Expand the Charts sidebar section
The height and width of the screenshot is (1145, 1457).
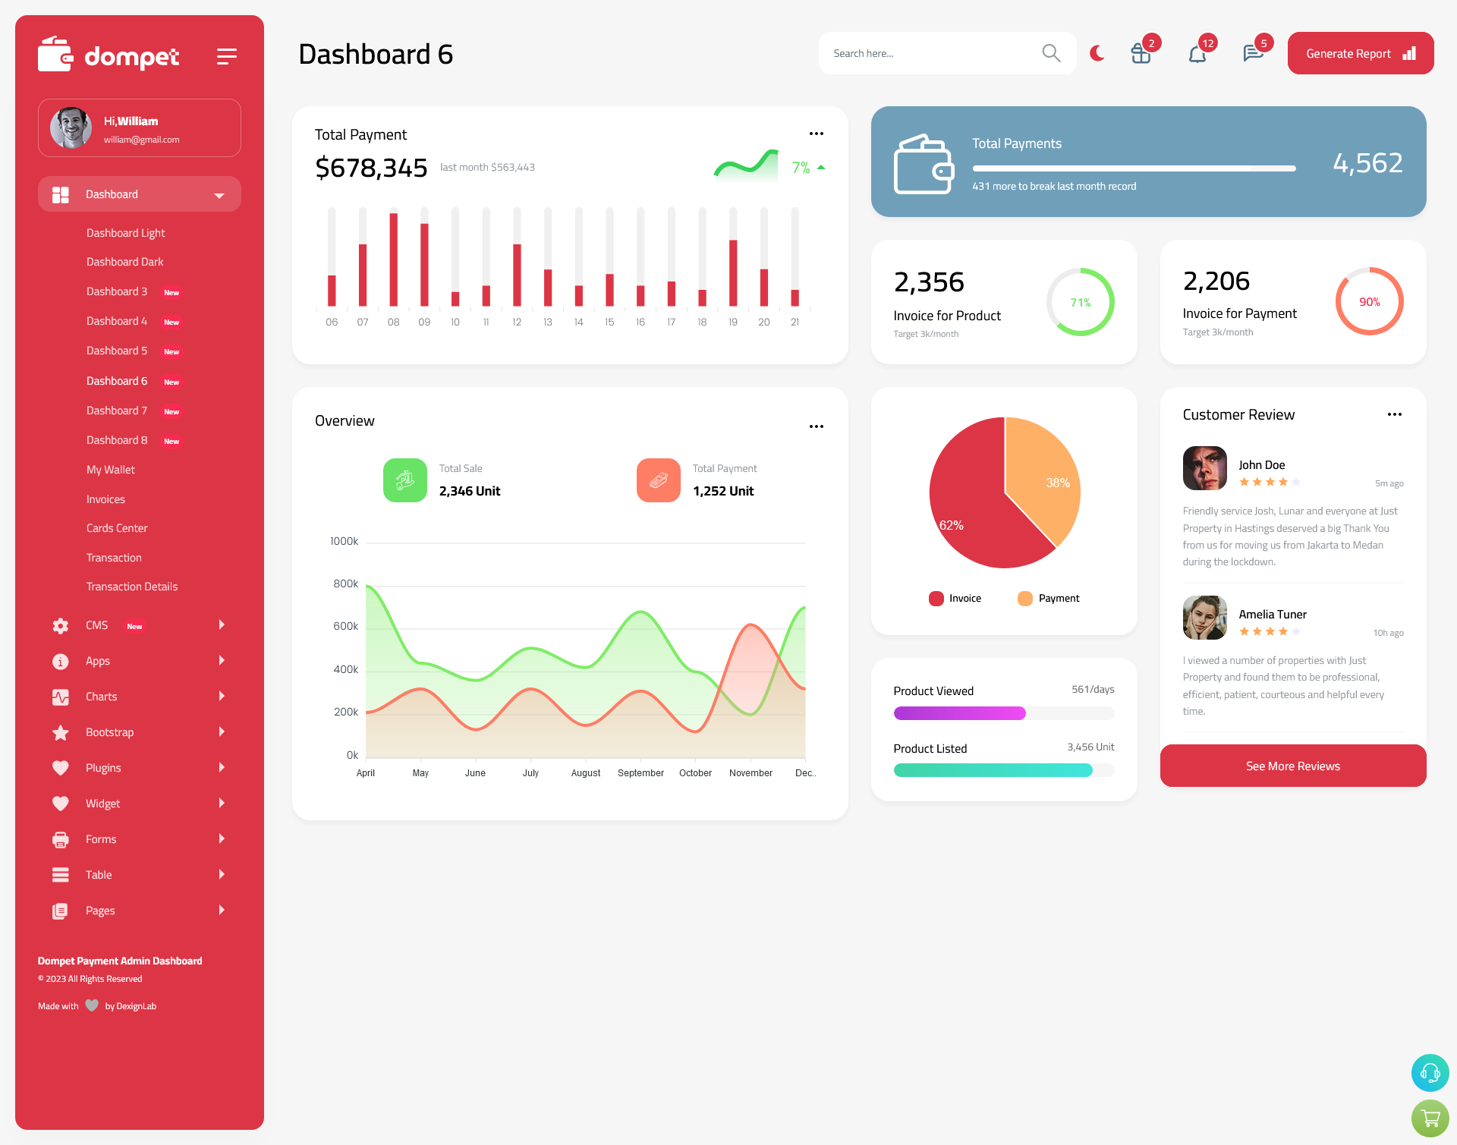click(x=134, y=697)
